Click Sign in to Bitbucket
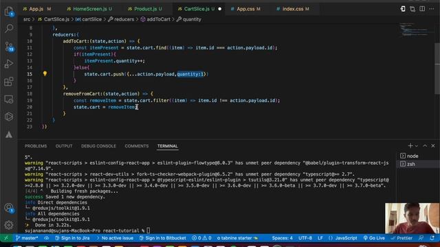Viewport: 440px width, 247px height. click(x=163, y=238)
